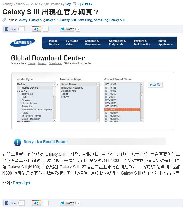Screen dimensions: 184x210
Task: Open the Home Appliances menu
Action: (x=165, y=42)
